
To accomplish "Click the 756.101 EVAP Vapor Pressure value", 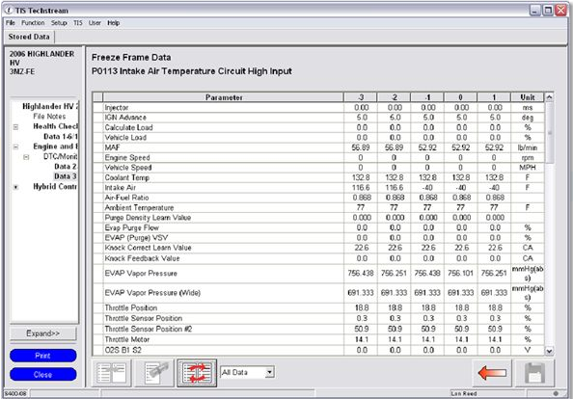I will pyautogui.click(x=460, y=274).
